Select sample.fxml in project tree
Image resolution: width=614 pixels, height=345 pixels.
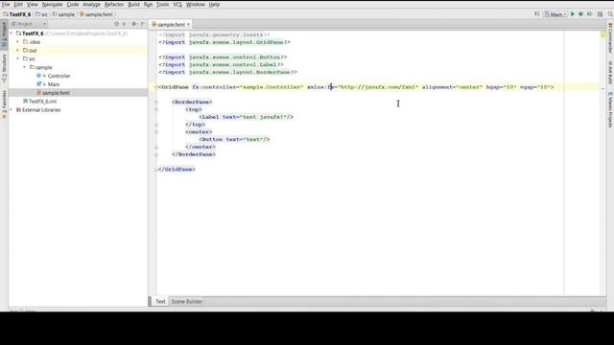point(56,93)
